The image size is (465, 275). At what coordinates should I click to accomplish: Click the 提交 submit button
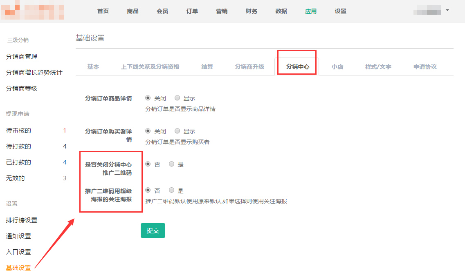pyautogui.click(x=153, y=231)
